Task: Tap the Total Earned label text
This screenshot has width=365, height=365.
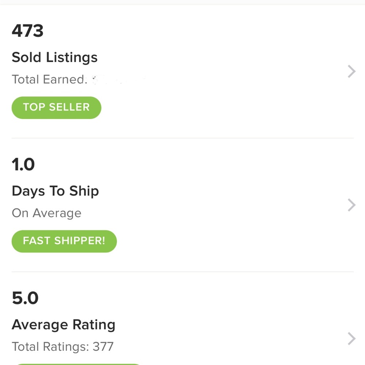Action: pos(49,79)
